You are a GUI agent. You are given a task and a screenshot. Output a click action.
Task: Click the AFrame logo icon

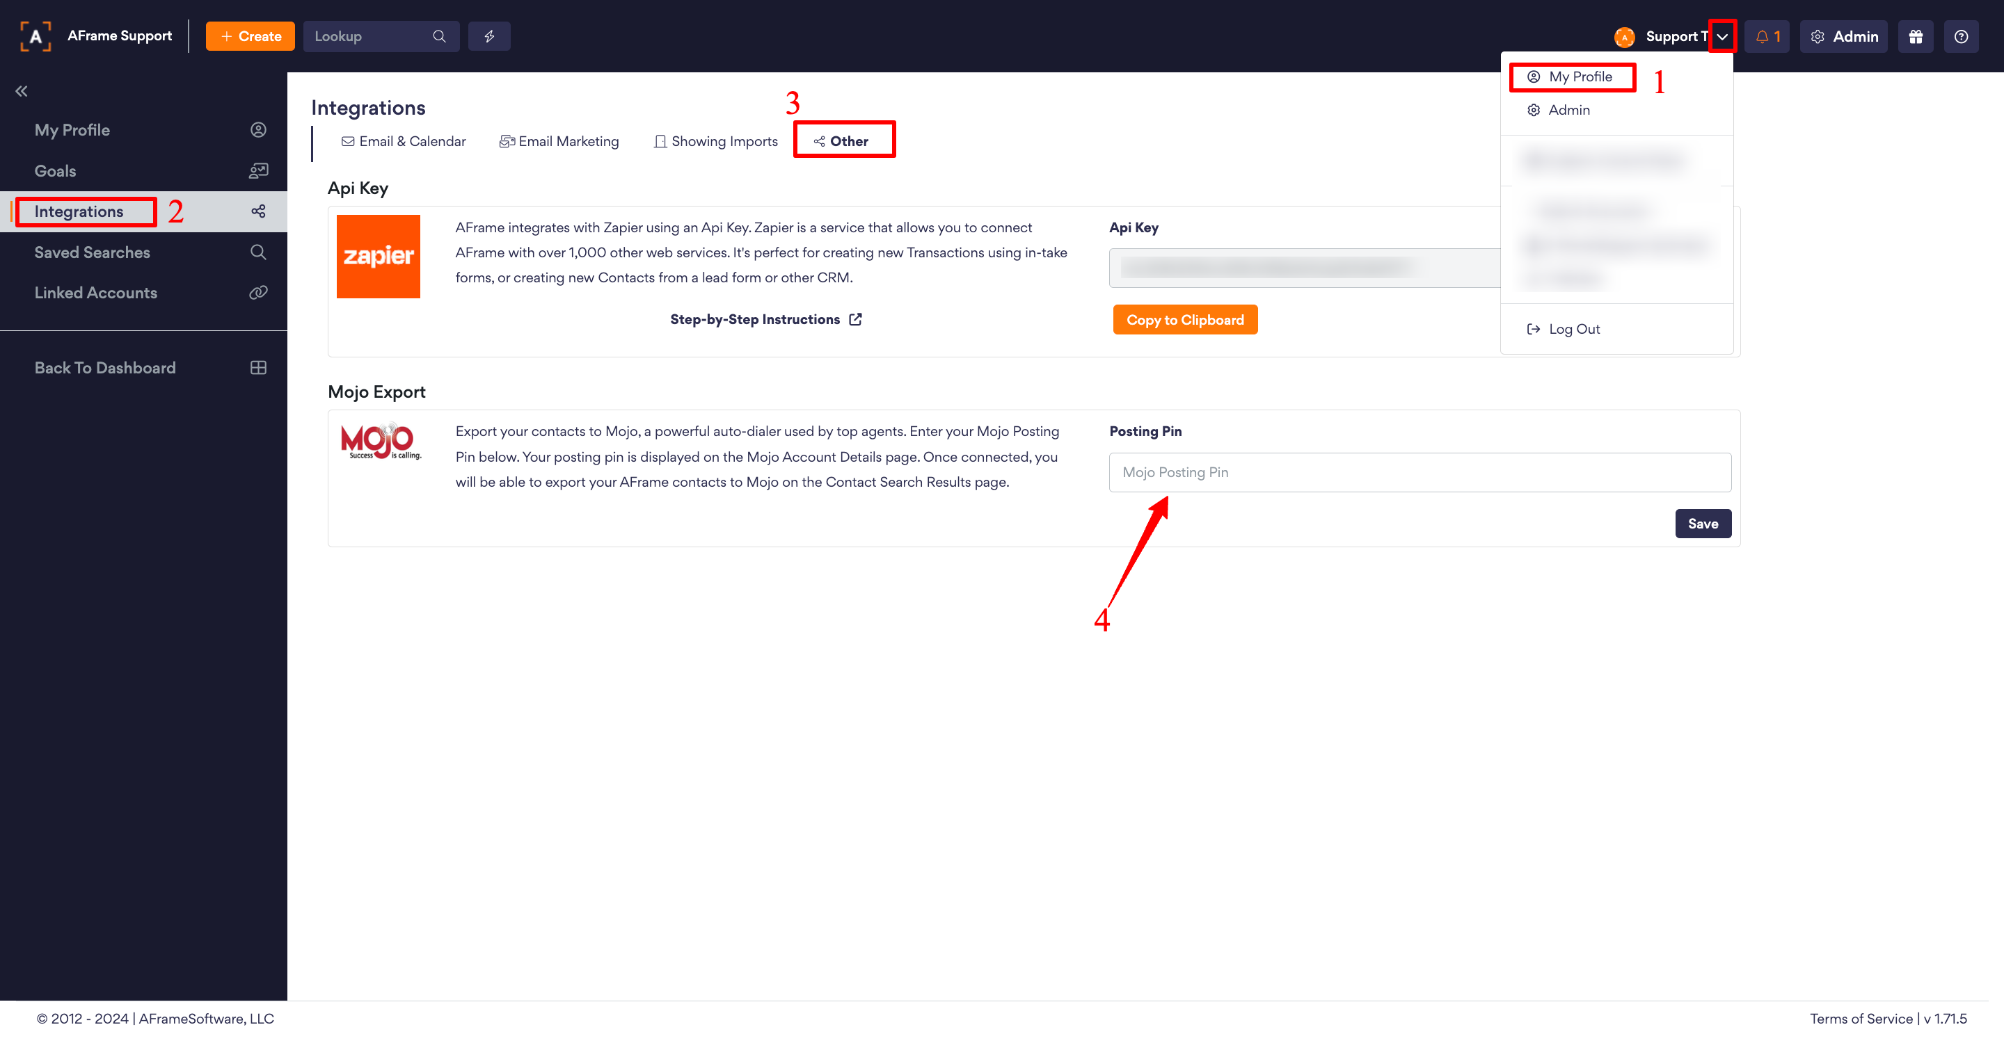click(35, 37)
